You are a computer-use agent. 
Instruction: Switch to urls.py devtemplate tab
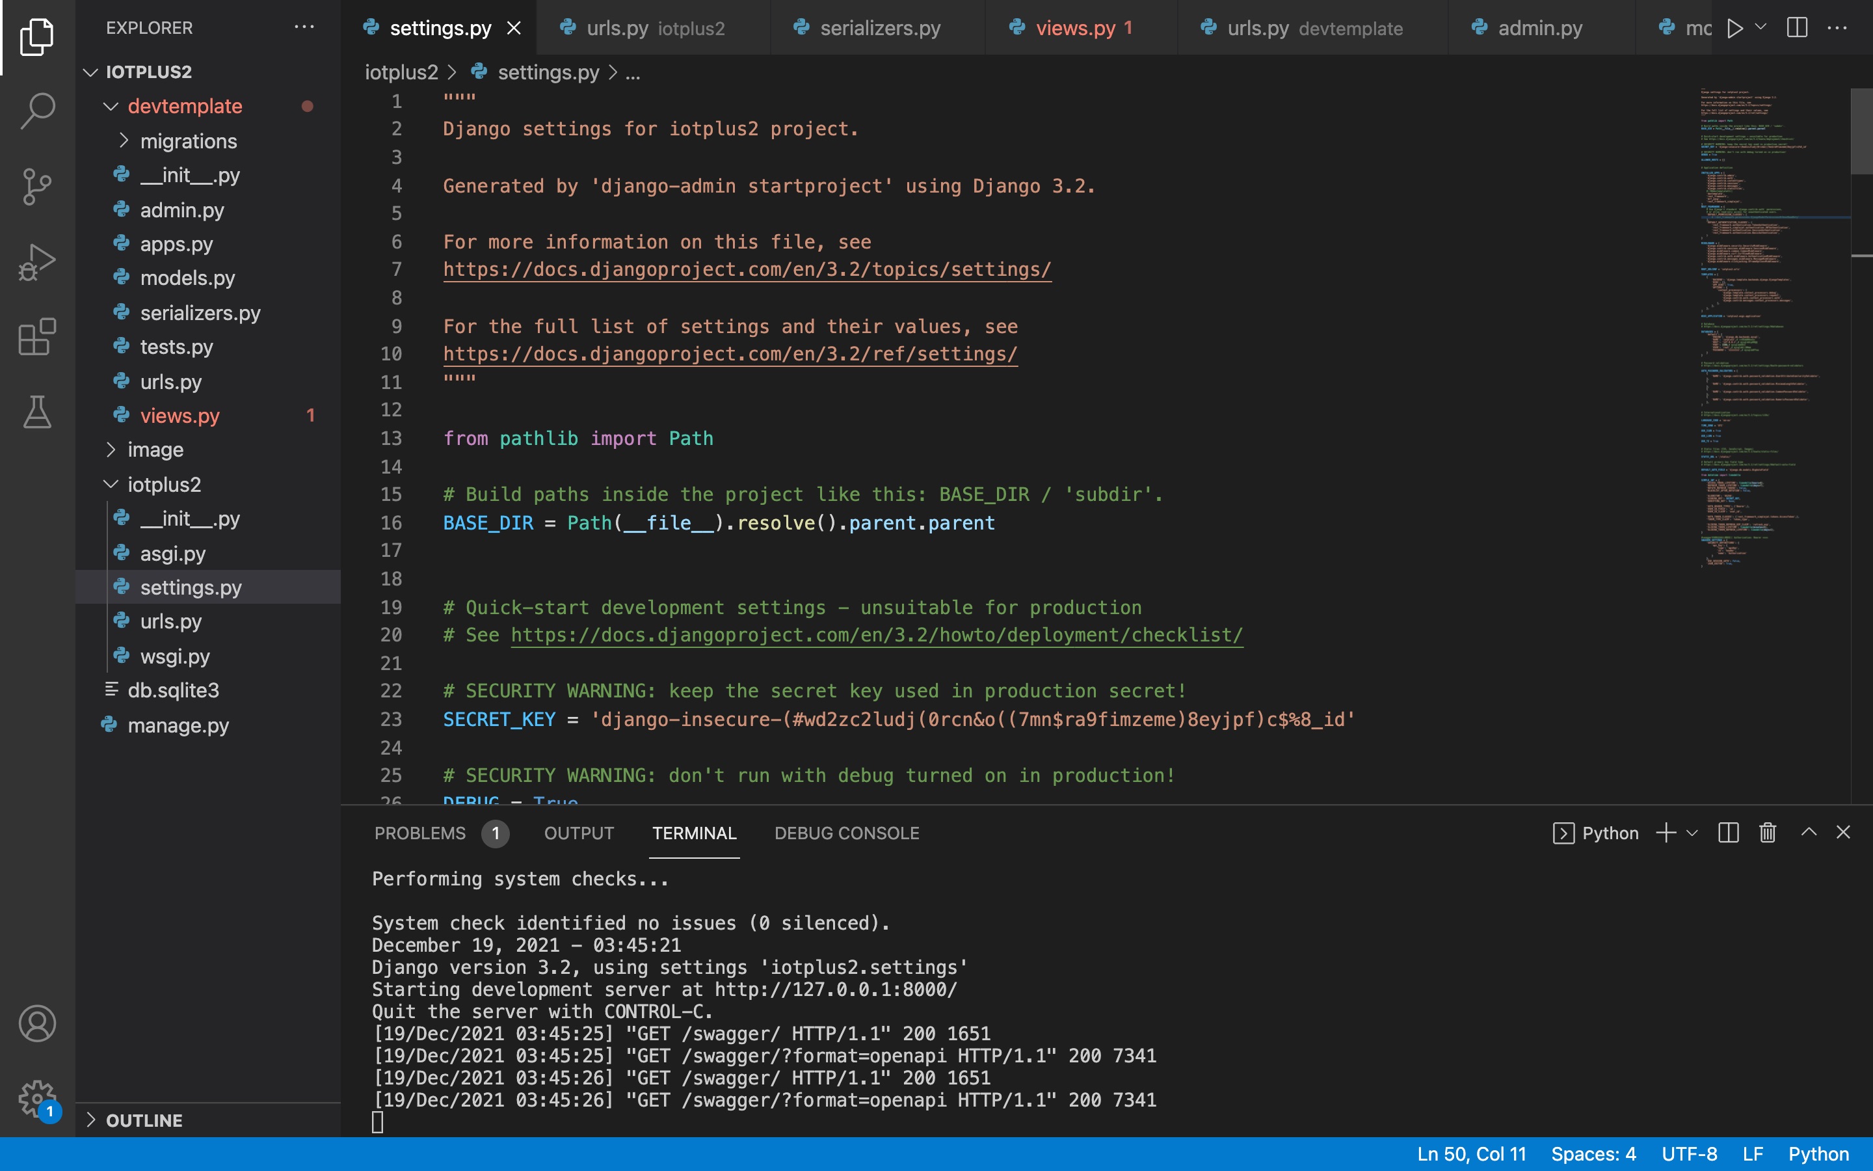point(1312,28)
